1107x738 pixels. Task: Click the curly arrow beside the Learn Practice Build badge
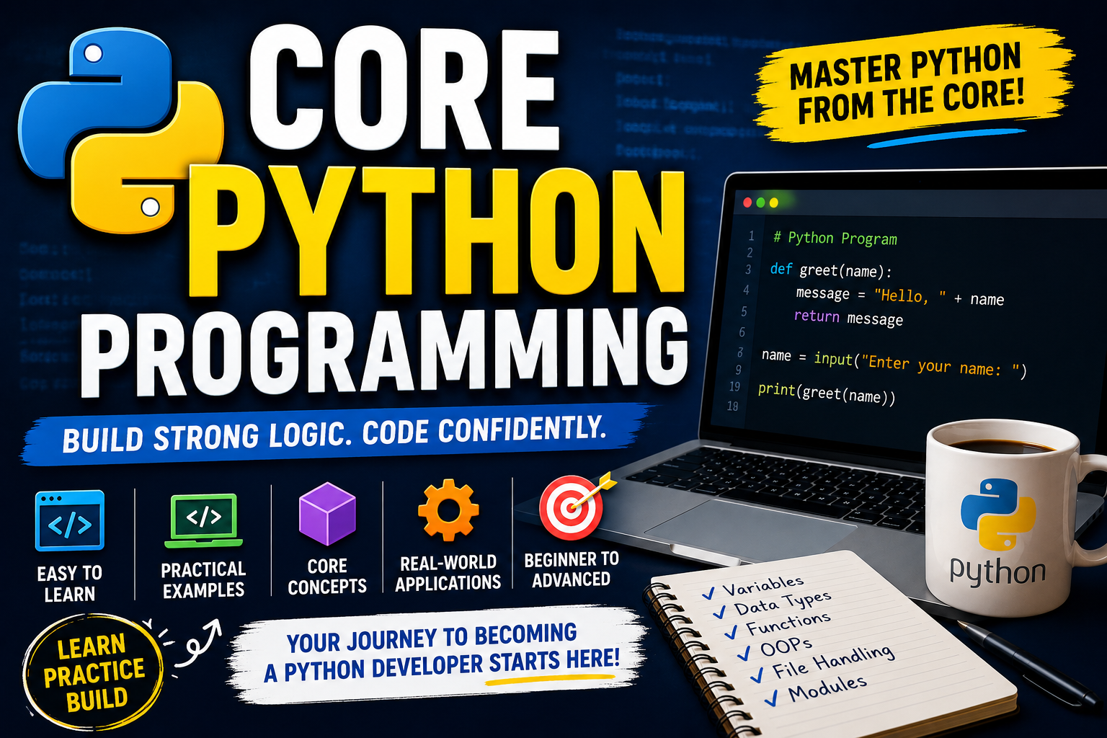click(197, 642)
